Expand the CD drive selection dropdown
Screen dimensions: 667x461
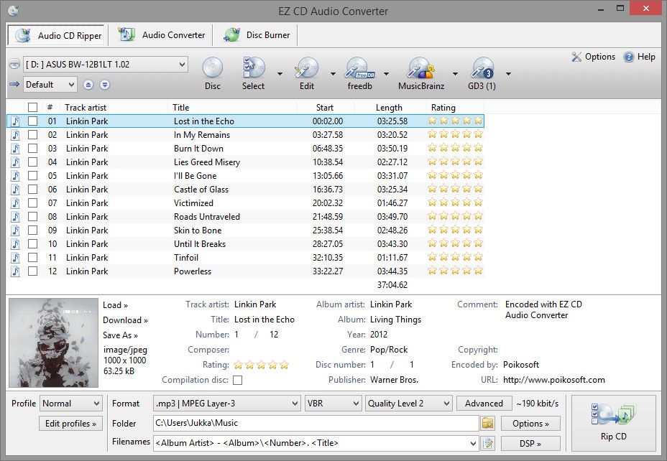pos(181,65)
